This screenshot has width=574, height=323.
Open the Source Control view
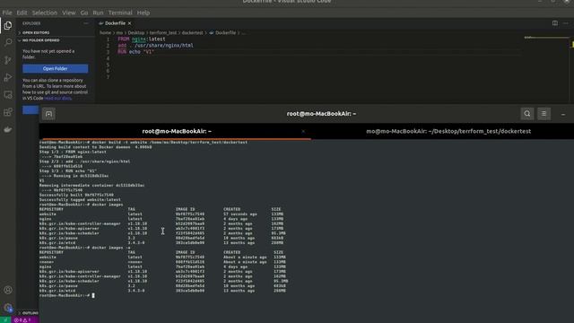click(x=8, y=60)
